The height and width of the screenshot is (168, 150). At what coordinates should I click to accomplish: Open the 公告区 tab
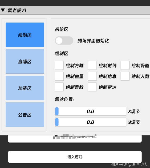[x=25, y=115]
